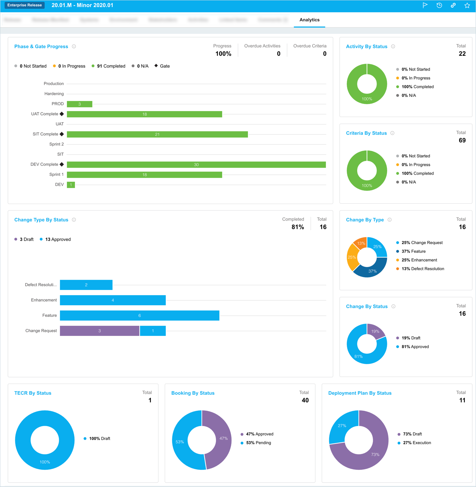This screenshot has width=476, height=487.
Task: Click the info icon beside Activity By Status
Action: [x=393, y=46]
